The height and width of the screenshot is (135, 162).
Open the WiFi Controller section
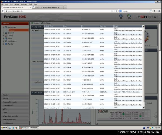pos(15,120)
